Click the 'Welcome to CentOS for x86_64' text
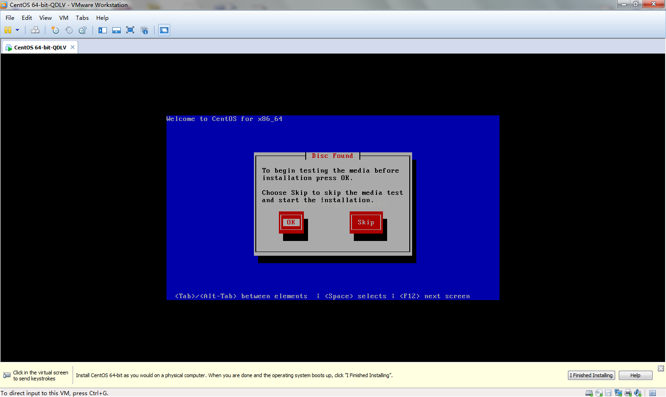Viewport: 666px width, 397px height. tap(224, 119)
